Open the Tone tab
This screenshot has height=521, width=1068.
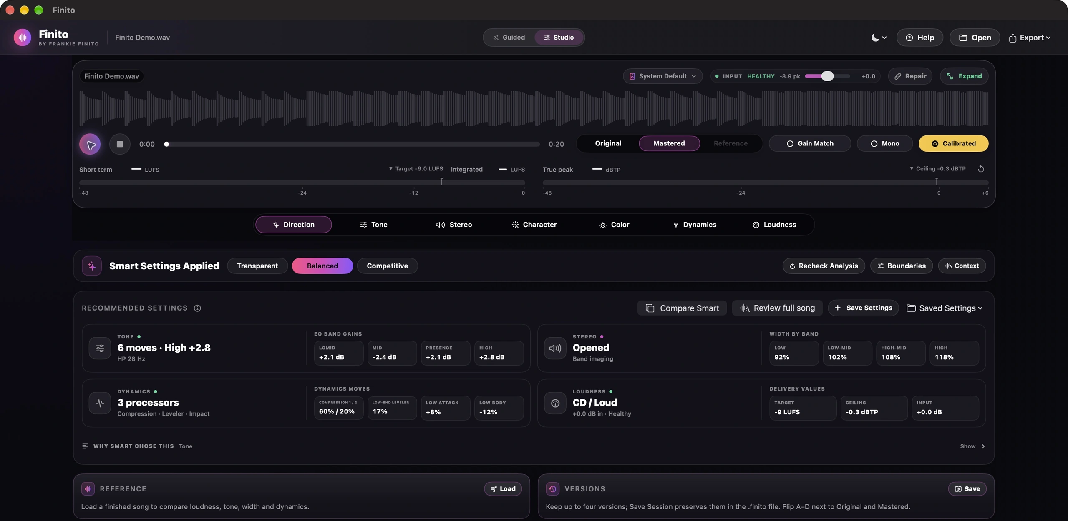click(374, 225)
